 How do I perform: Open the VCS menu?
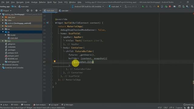tap(66, 2)
